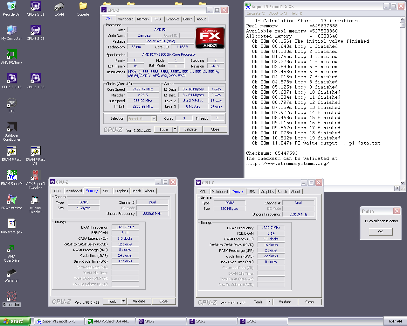The image size is (407, 326).
Task: Confirm OK in the Finish dialog
Action: tap(380, 232)
